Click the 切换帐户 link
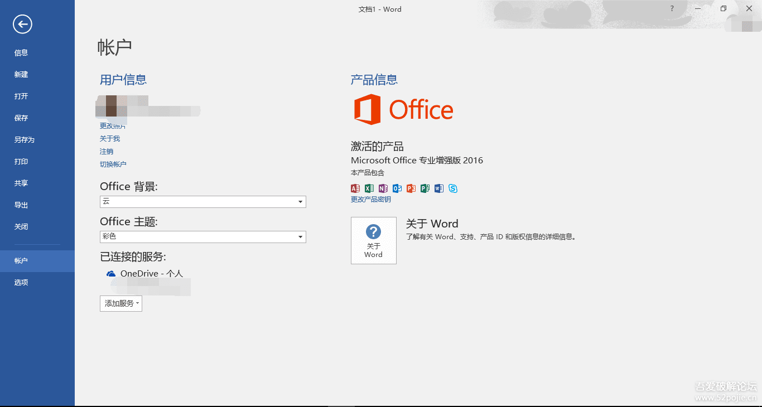The image size is (762, 407). point(113,164)
